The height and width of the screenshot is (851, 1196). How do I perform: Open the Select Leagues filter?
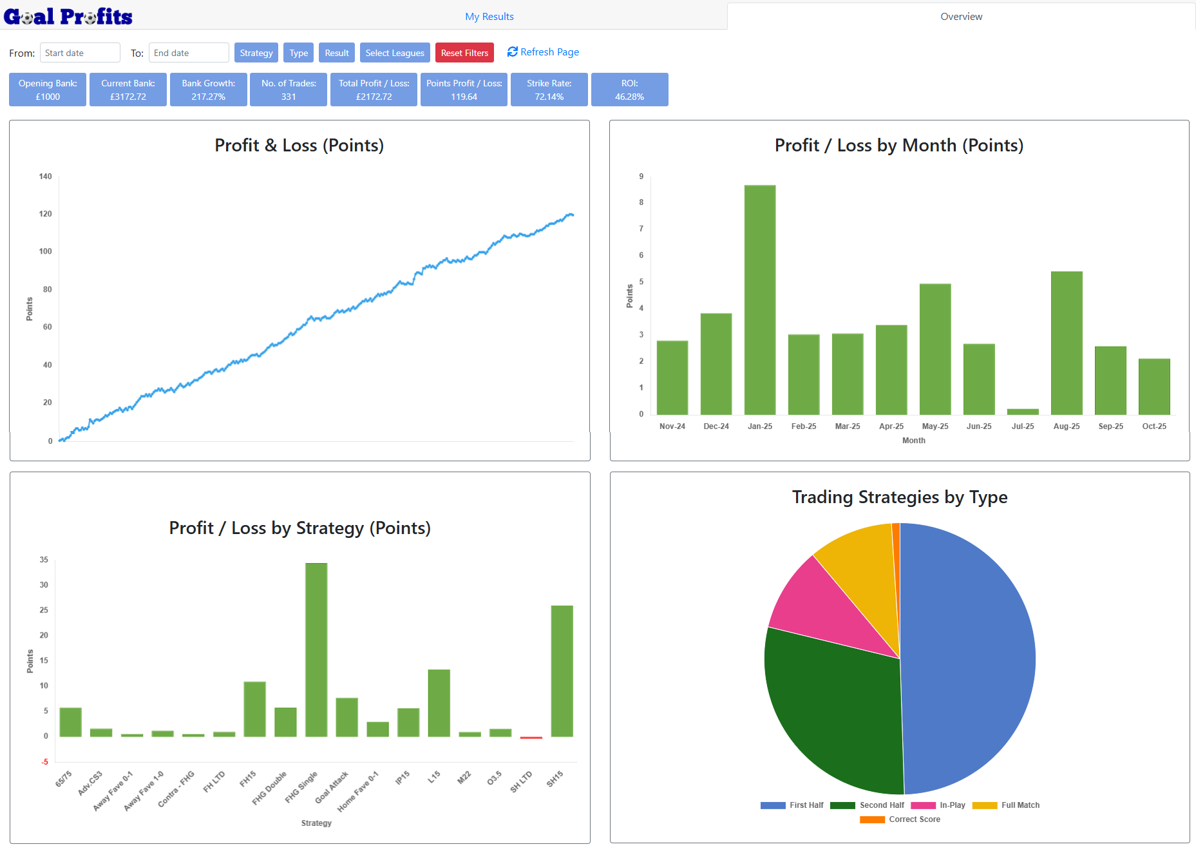click(394, 53)
